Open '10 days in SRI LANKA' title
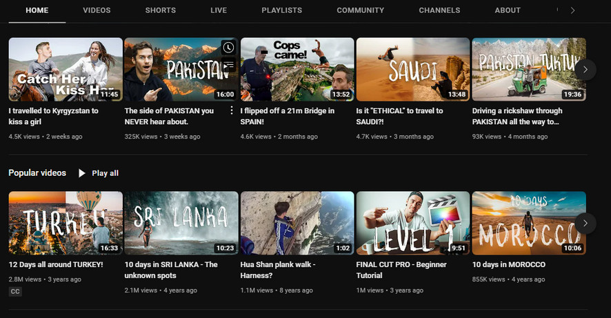The height and width of the screenshot is (318, 611). click(x=171, y=270)
